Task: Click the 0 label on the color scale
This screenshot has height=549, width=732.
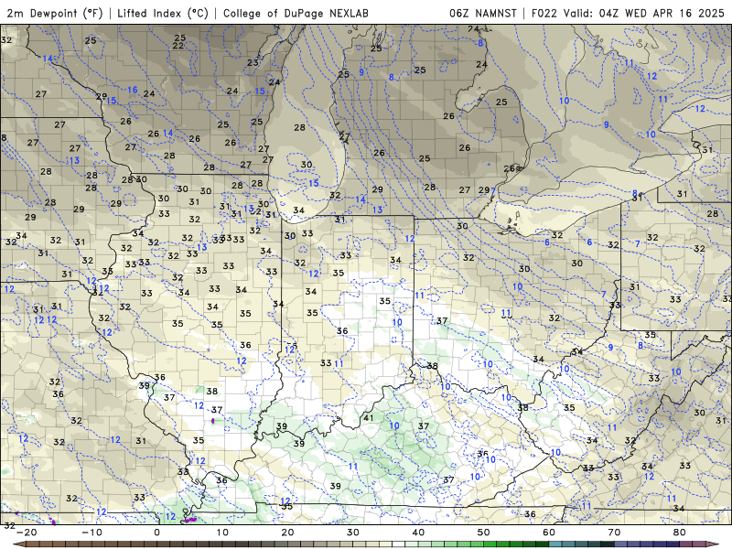Action: [156, 533]
